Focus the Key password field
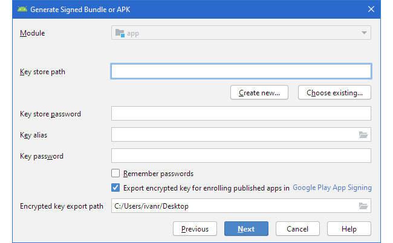Screen dimensions: 393x243 click(x=241, y=156)
